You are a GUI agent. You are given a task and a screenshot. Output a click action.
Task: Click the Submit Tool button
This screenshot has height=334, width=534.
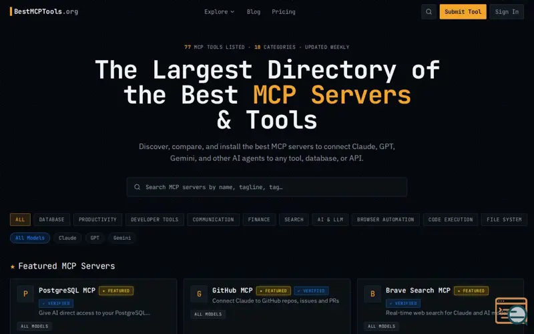coord(463,11)
